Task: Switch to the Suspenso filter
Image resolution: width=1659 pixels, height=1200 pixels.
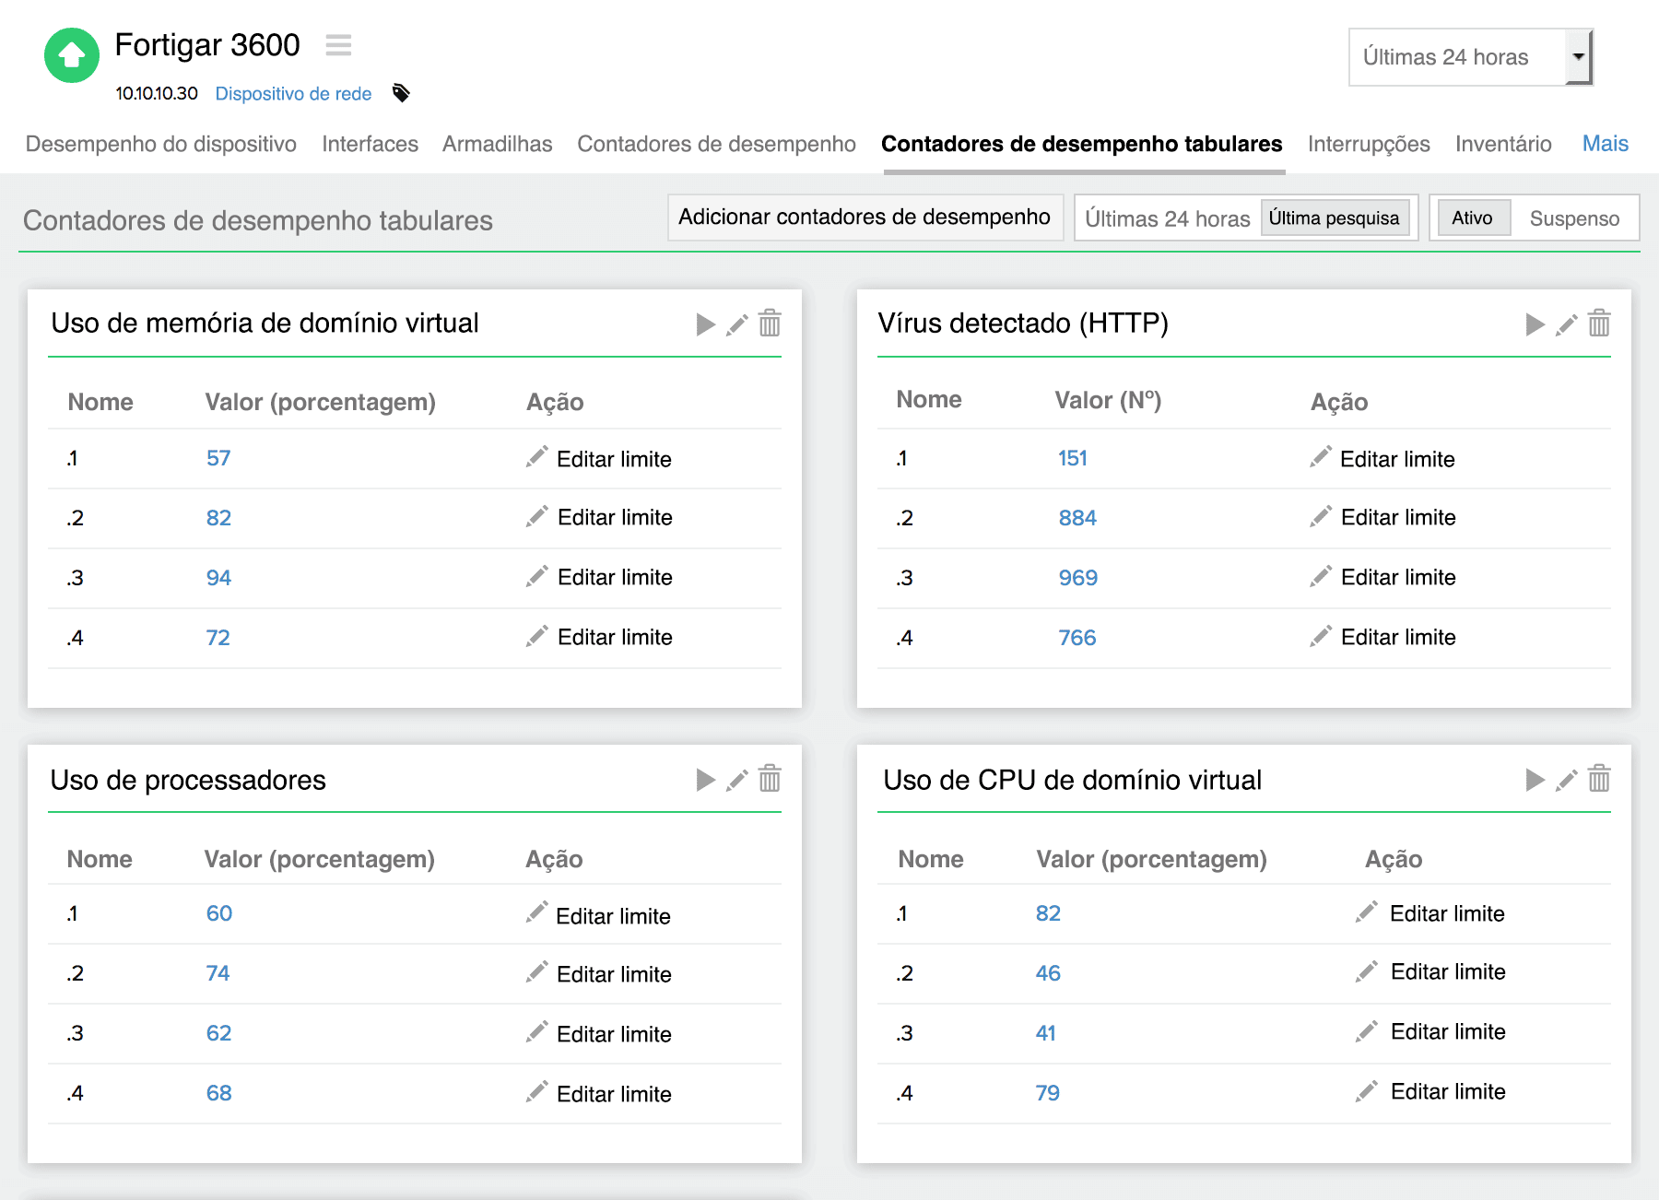Action: [1575, 218]
